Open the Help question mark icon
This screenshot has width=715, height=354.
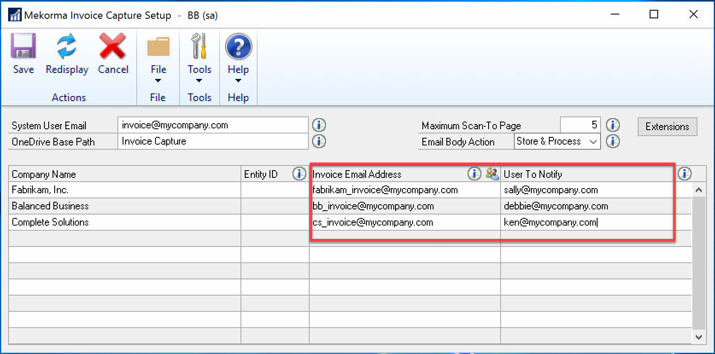238,46
